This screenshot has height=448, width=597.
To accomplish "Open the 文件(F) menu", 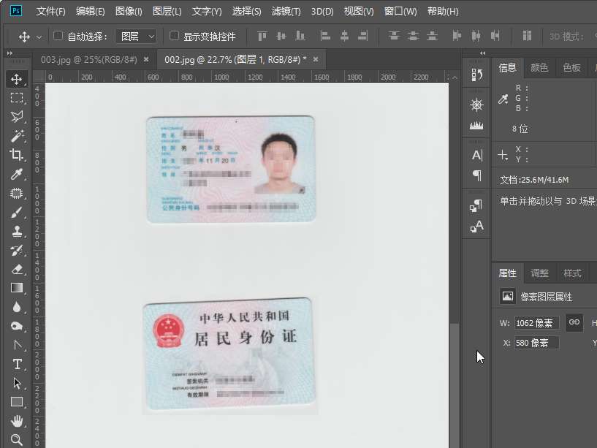I will point(50,12).
